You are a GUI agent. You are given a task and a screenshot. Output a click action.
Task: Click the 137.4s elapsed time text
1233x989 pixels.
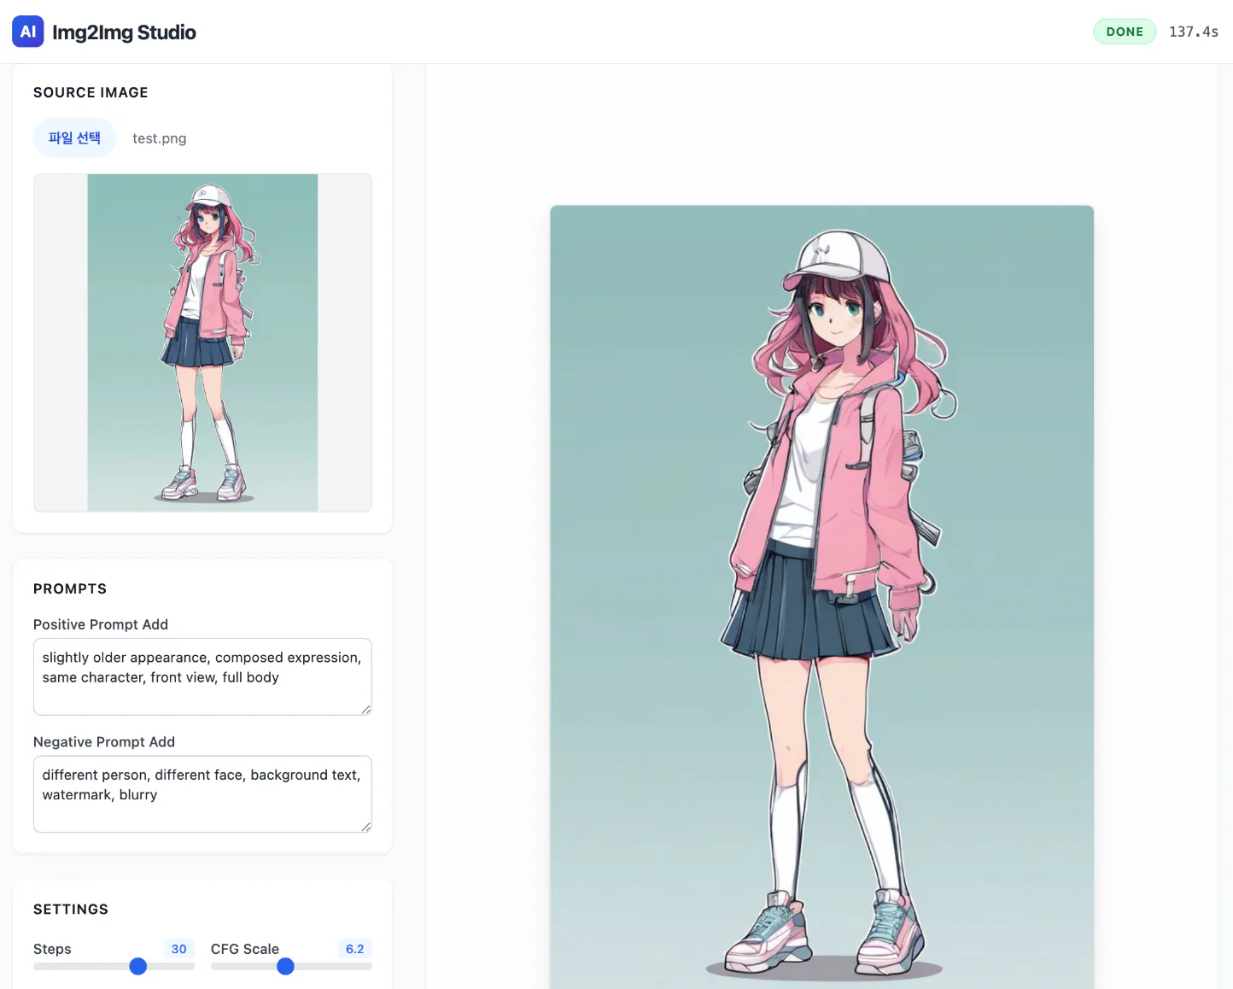coord(1194,32)
